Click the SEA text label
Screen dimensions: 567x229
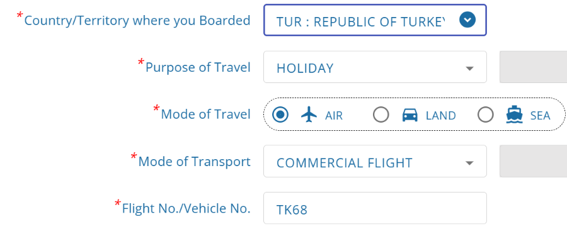click(x=541, y=116)
